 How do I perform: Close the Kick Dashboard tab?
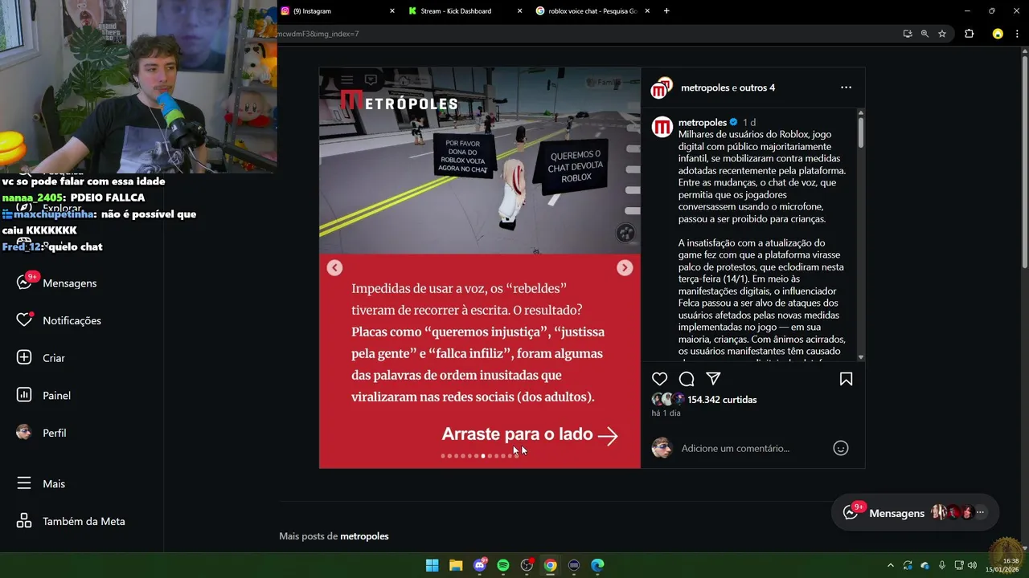(x=519, y=11)
